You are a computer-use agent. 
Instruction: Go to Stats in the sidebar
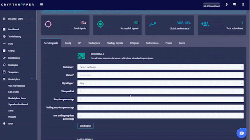(x=11, y=44)
